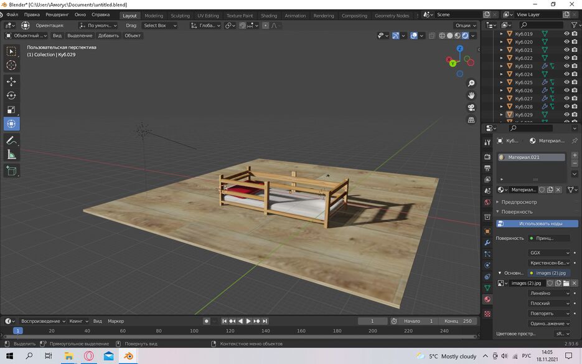Open the 'Глоба...' transform orientation dropdown
Image resolution: width=582 pixels, height=364 pixels.
[205, 26]
